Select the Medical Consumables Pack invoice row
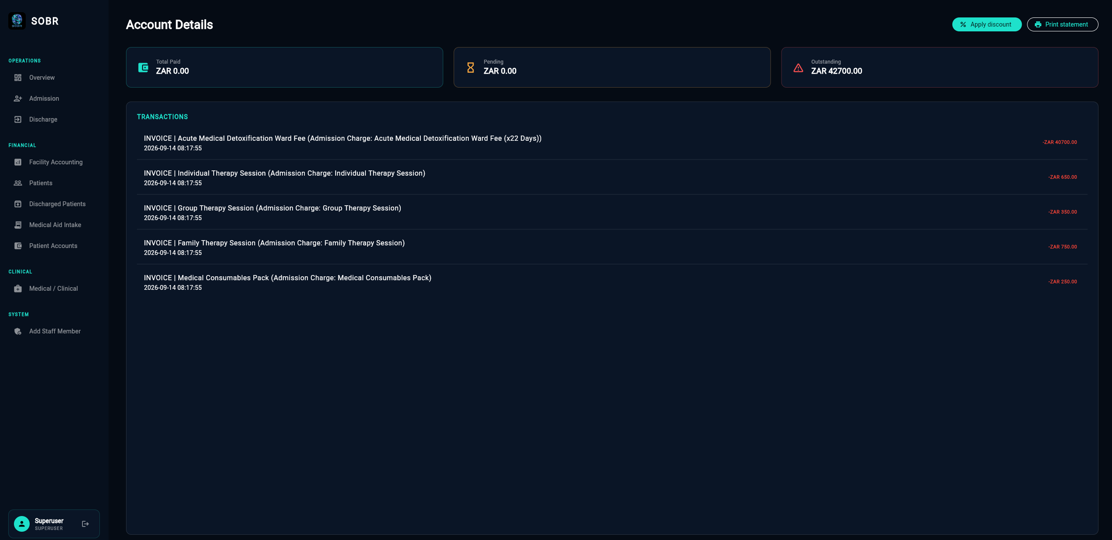1112x540 pixels. pyautogui.click(x=612, y=282)
